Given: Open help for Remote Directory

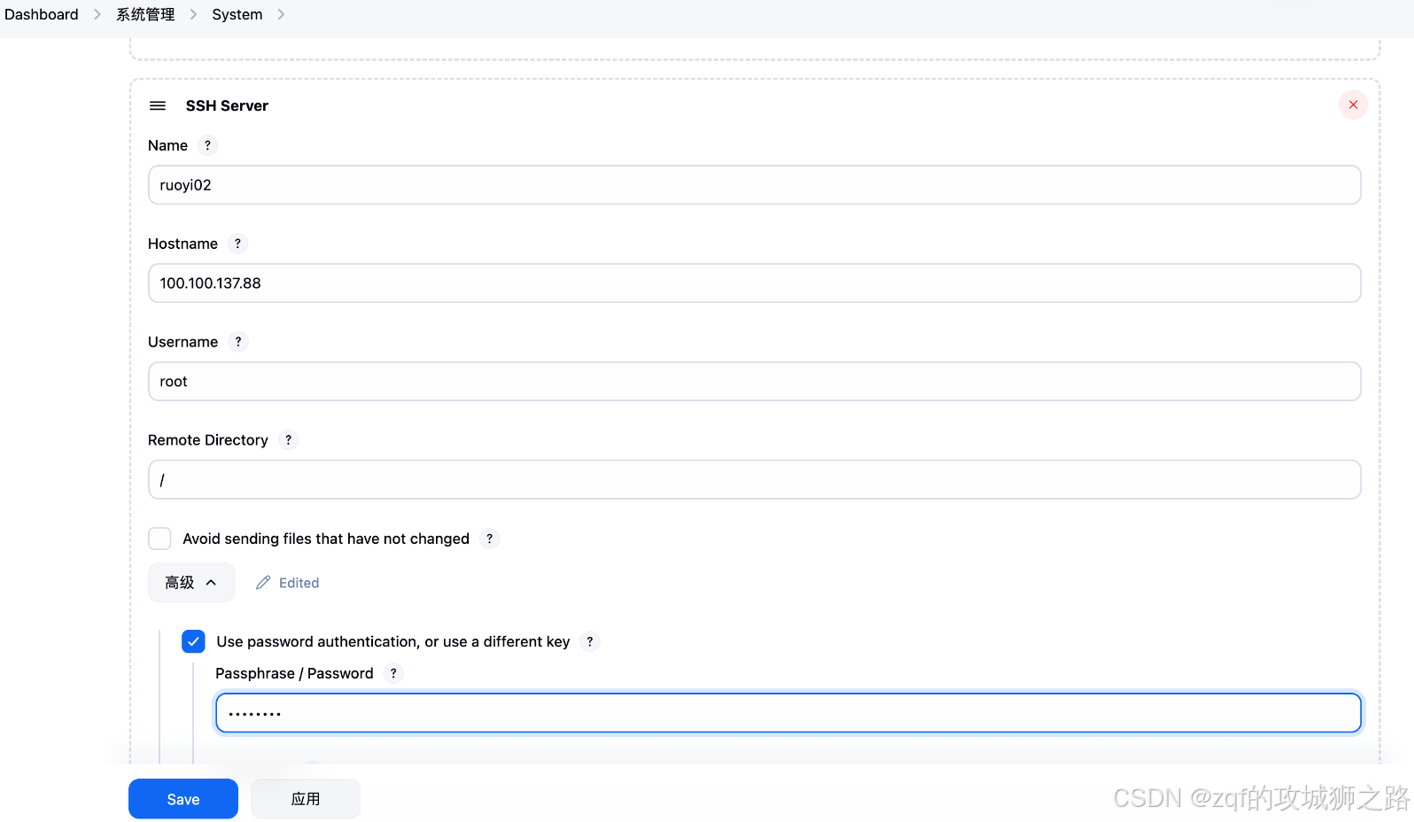Looking at the screenshot, I should (288, 440).
